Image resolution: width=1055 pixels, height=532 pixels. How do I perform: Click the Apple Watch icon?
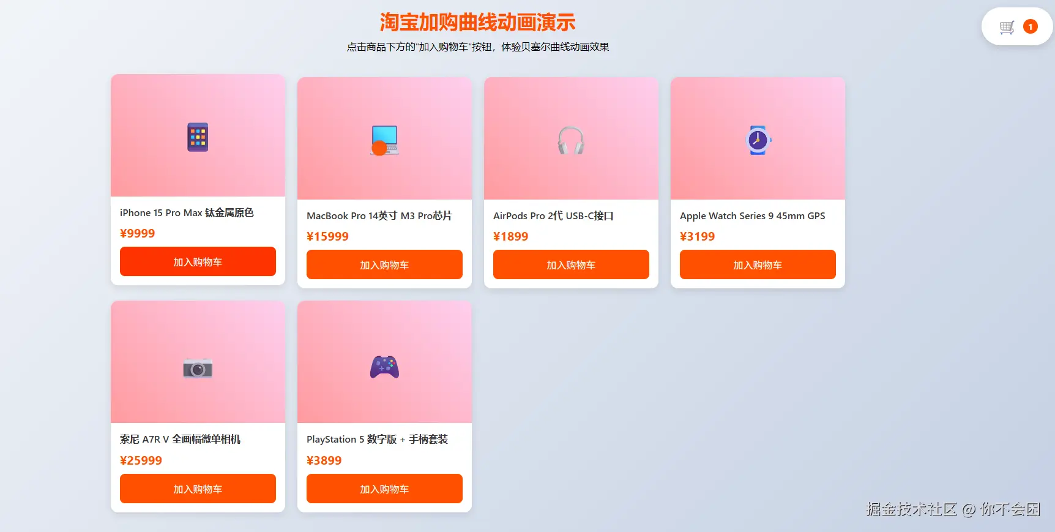pyautogui.click(x=758, y=140)
